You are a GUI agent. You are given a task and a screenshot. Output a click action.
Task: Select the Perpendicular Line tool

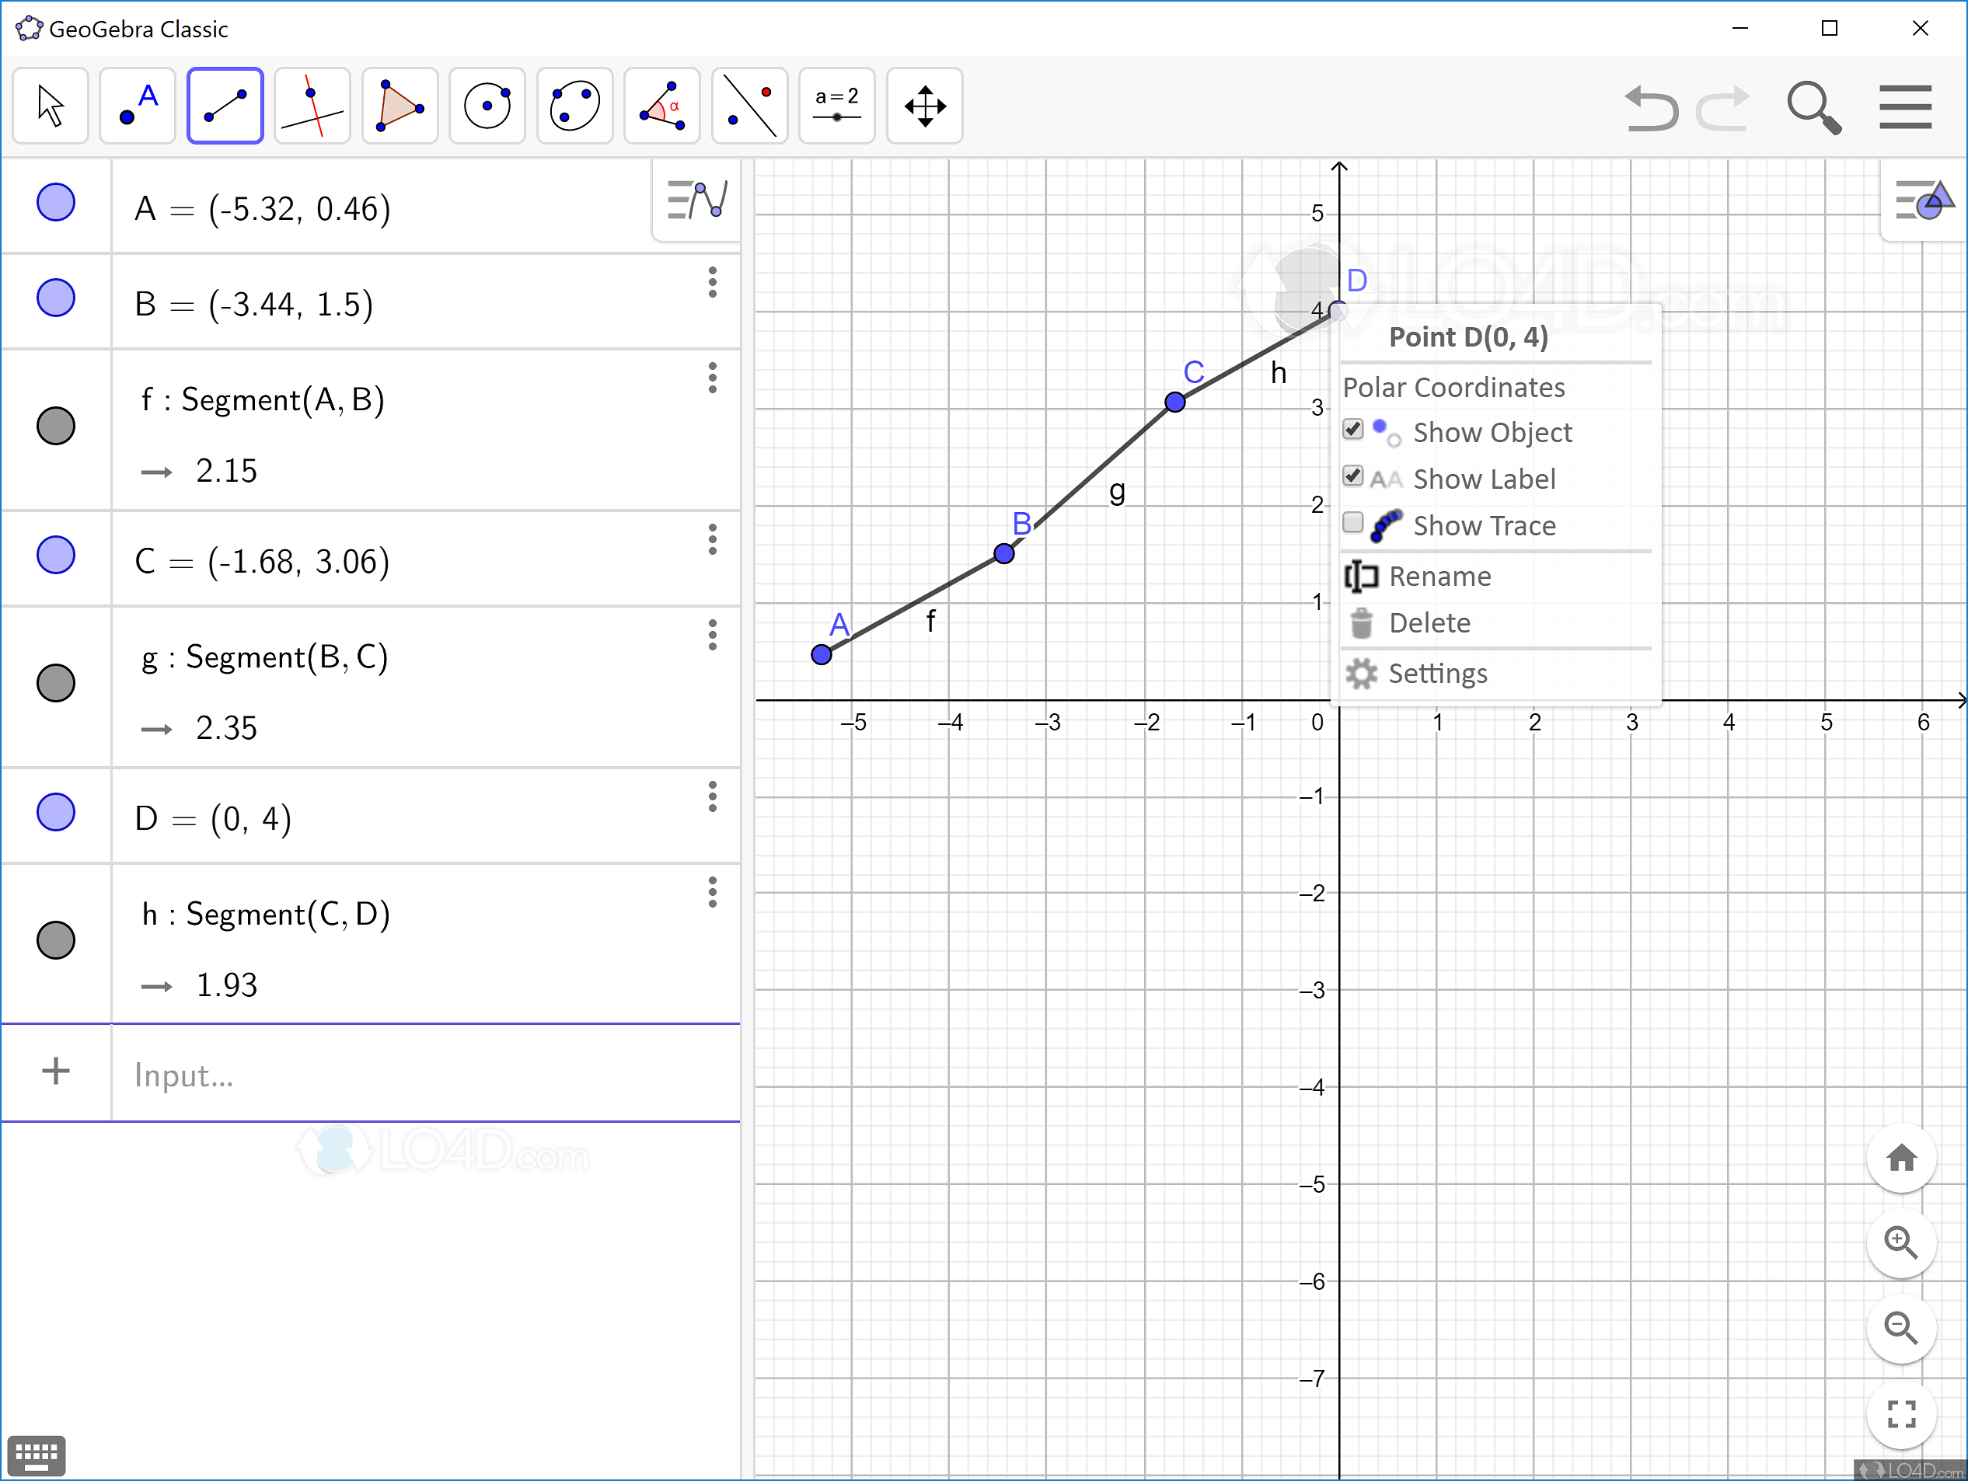[312, 106]
